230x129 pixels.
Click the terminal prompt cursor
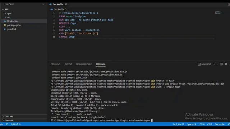(152, 120)
